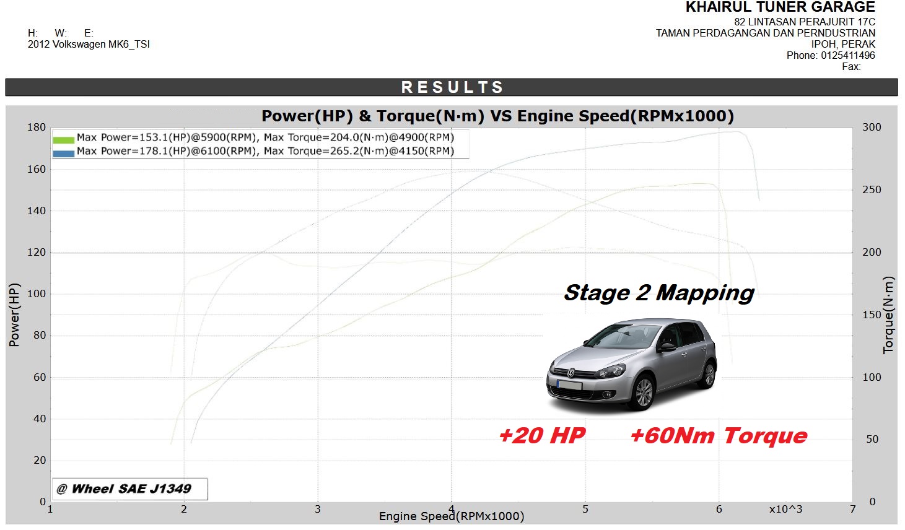This screenshot has height=530, width=905.
Task: Click the chart title Power & Torque
Action: point(498,115)
